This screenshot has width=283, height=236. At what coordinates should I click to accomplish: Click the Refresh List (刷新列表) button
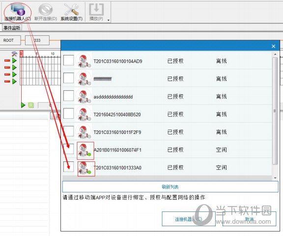170,187
